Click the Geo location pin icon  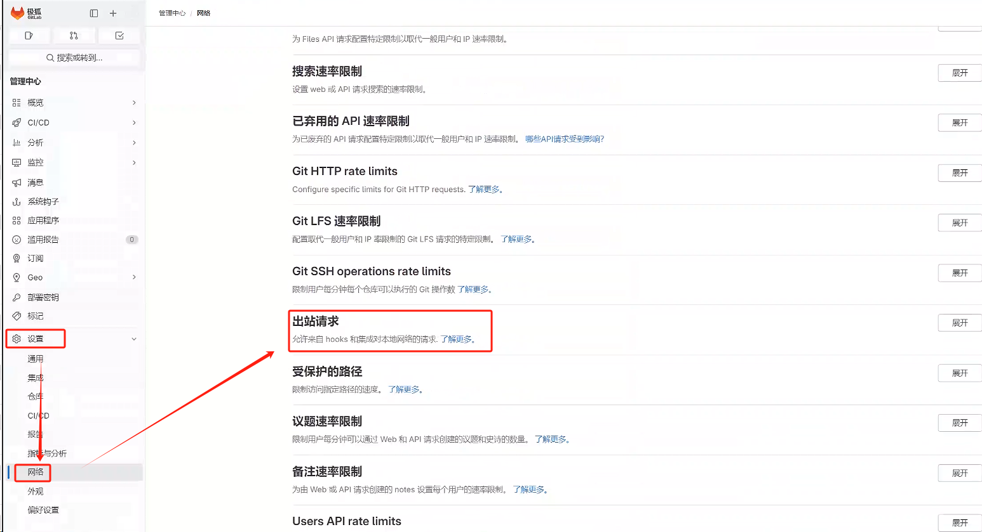coord(17,277)
